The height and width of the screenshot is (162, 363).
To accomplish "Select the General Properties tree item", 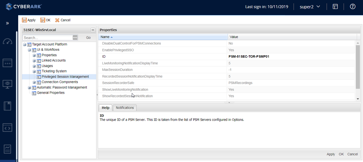I will (x=51, y=93).
